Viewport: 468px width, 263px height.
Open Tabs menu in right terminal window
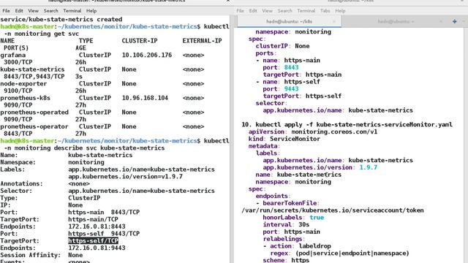tap(325, 11)
